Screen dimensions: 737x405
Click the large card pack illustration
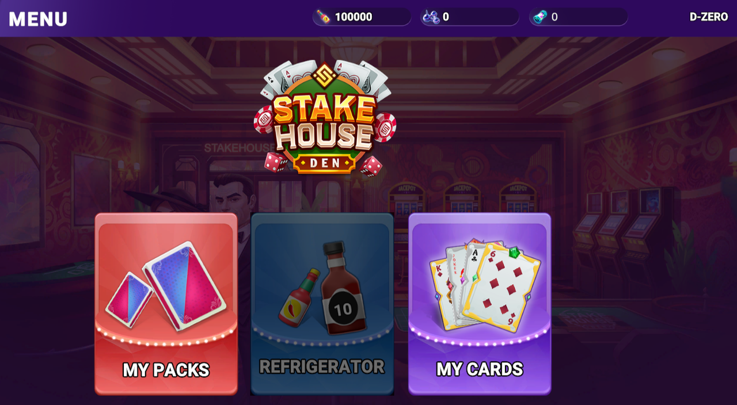(184, 285)
